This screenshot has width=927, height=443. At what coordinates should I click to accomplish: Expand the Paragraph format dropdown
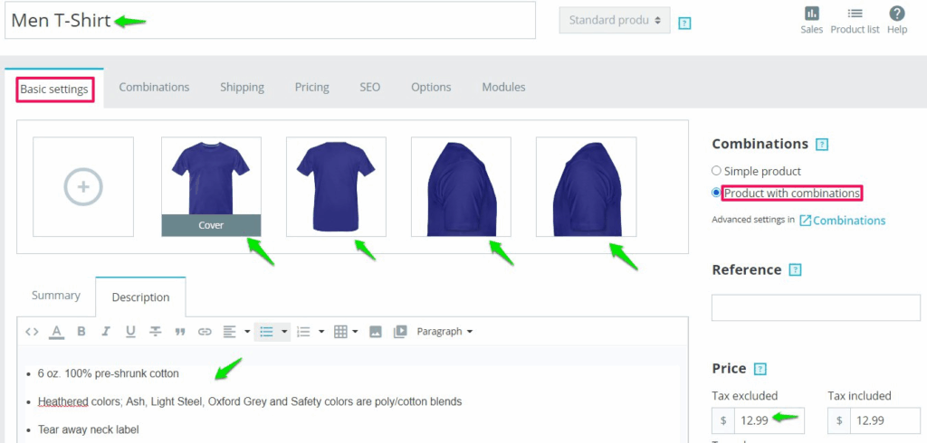coord(444,332)
